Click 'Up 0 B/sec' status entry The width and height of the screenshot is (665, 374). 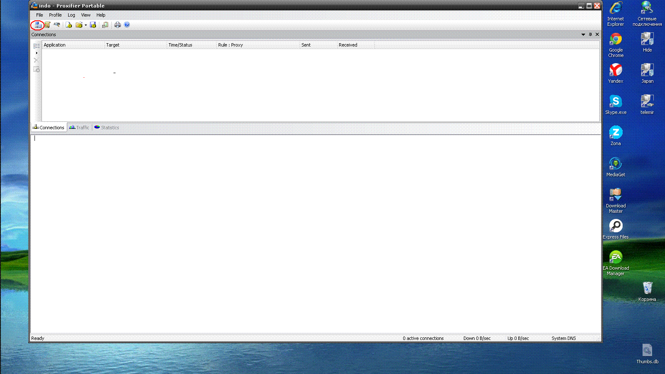coord(518,338)
